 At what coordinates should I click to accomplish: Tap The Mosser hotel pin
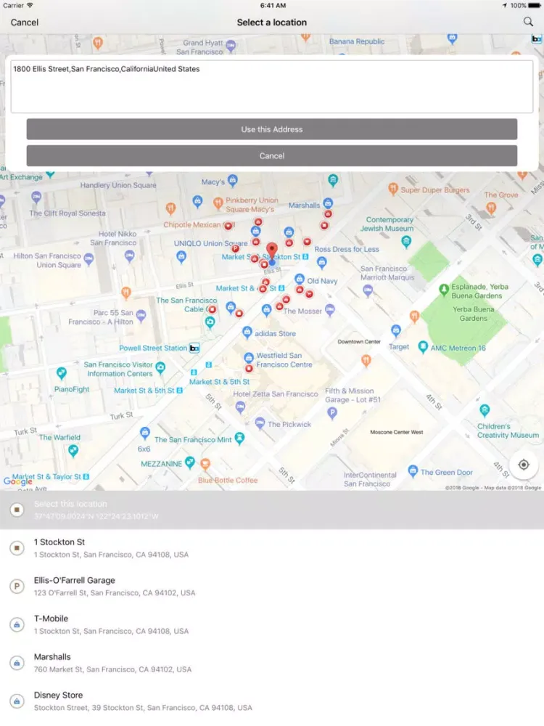pos(330,310)
